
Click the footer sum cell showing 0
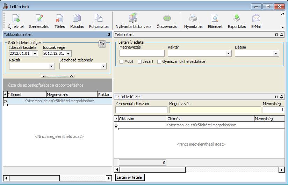point(143,163)
